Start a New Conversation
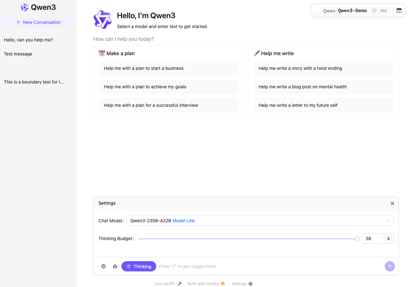The width and height of the screenshot is (409, 287). click(38, 22)
